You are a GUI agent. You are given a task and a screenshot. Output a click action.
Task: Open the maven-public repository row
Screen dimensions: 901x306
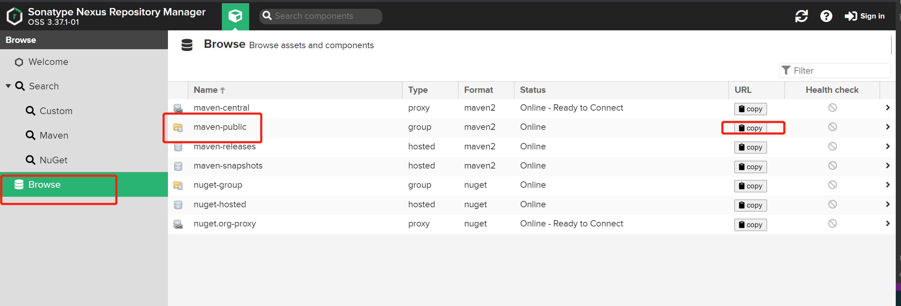pyautogui.click(x=532, y=127)
